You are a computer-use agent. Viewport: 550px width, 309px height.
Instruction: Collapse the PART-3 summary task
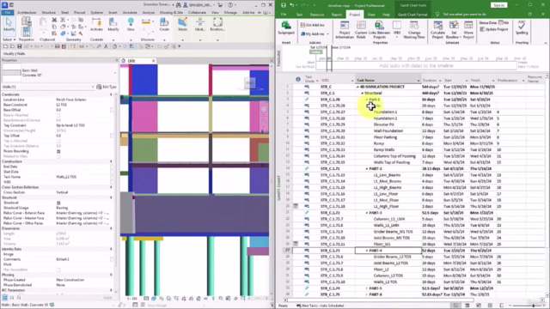tap(367, 213)
